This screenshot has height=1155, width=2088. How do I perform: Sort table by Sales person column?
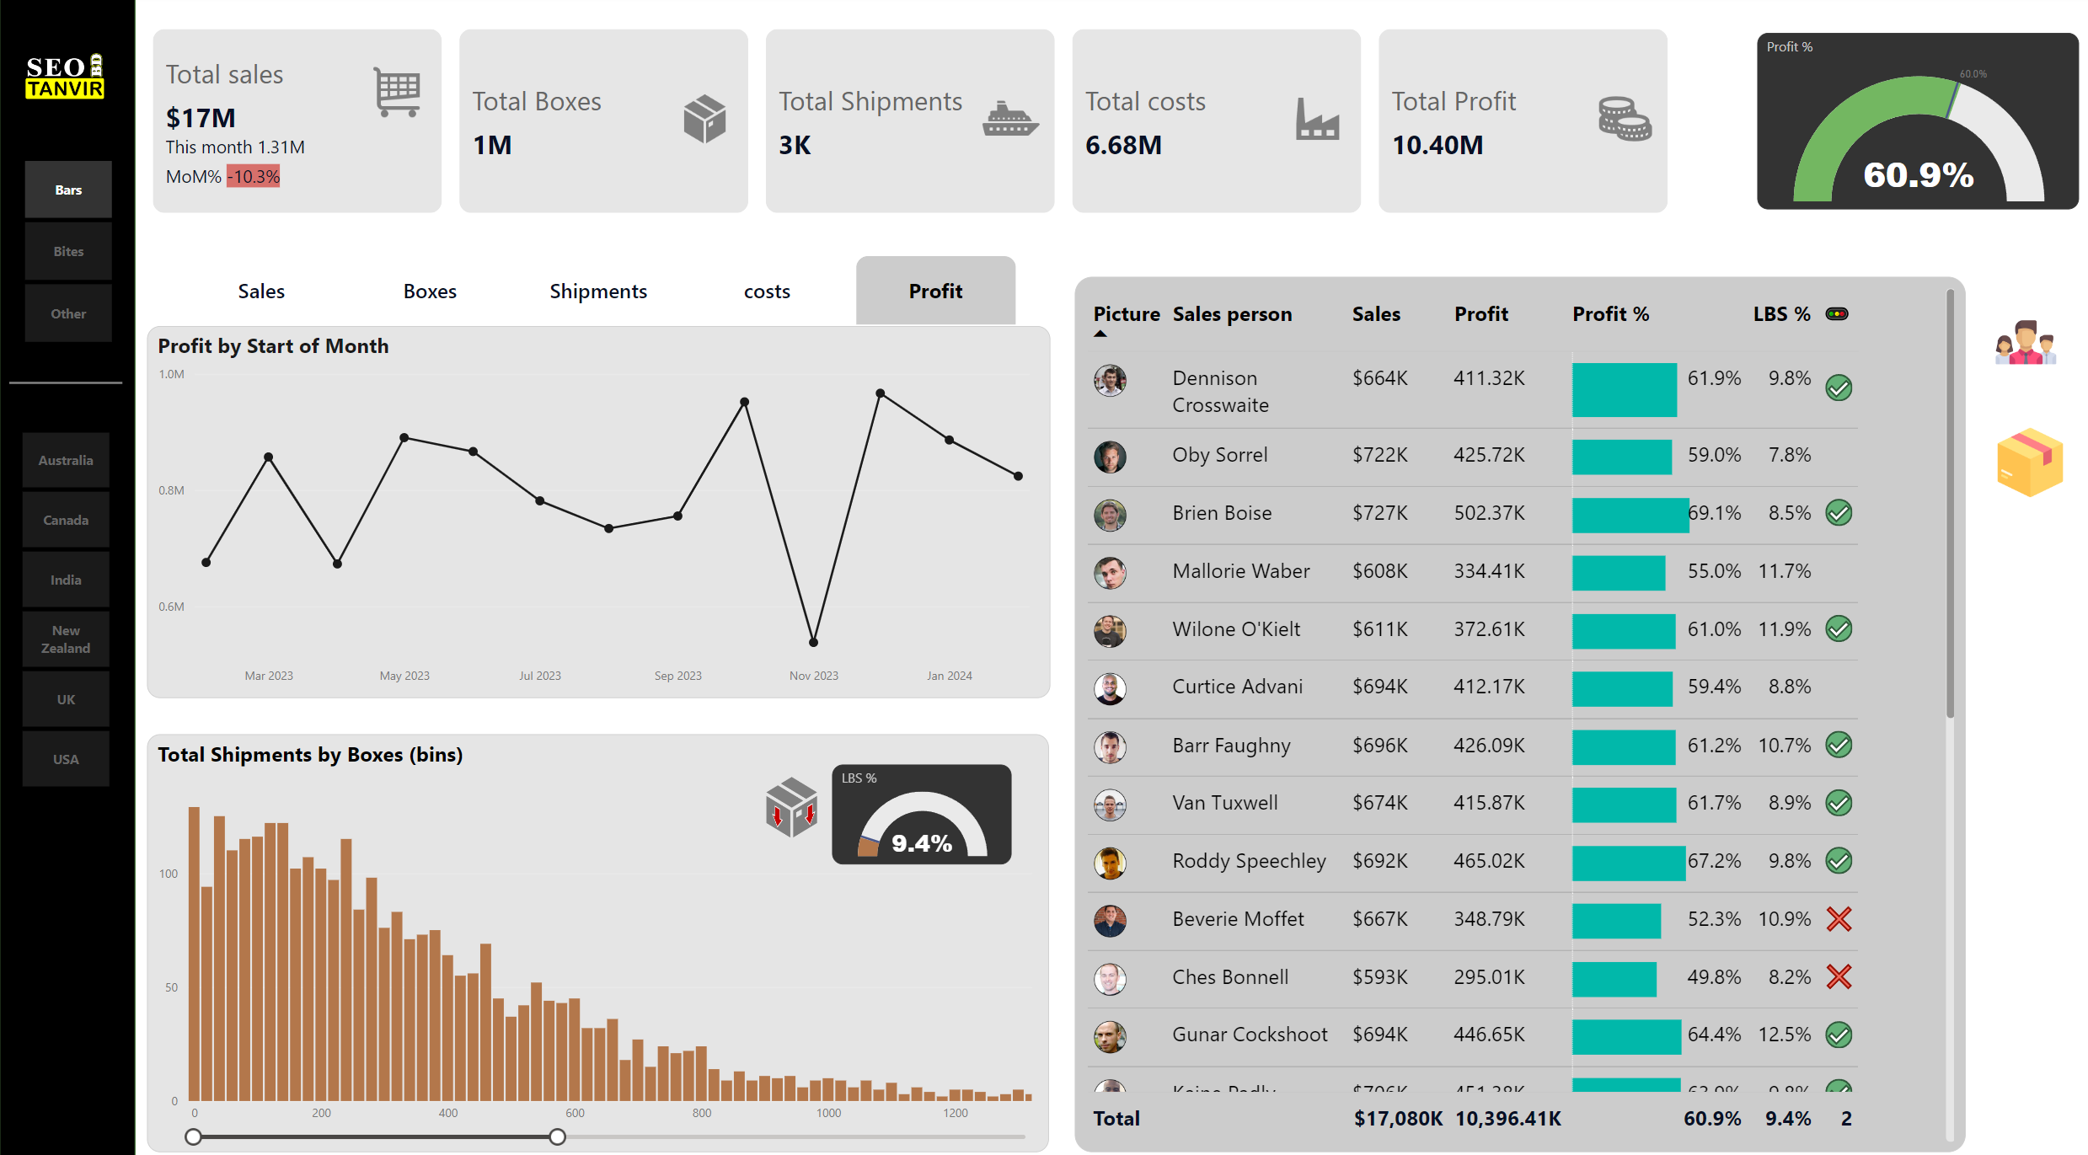click(1232, 314)
